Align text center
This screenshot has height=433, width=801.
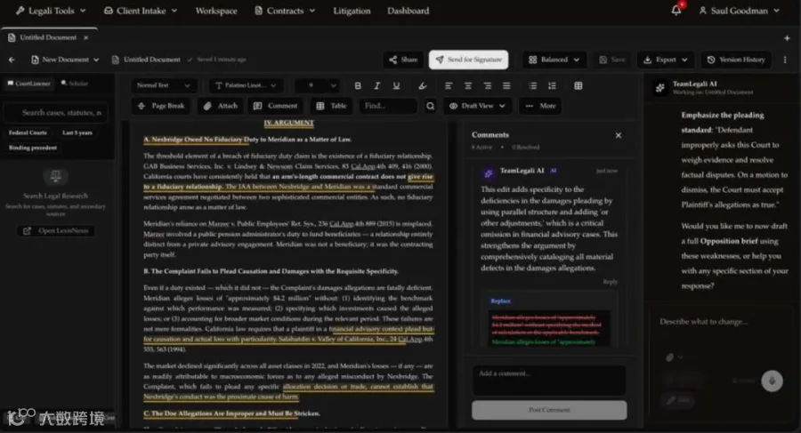(x=468, y=85)
